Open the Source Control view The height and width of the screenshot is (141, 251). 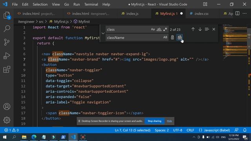tap(7, 42)
